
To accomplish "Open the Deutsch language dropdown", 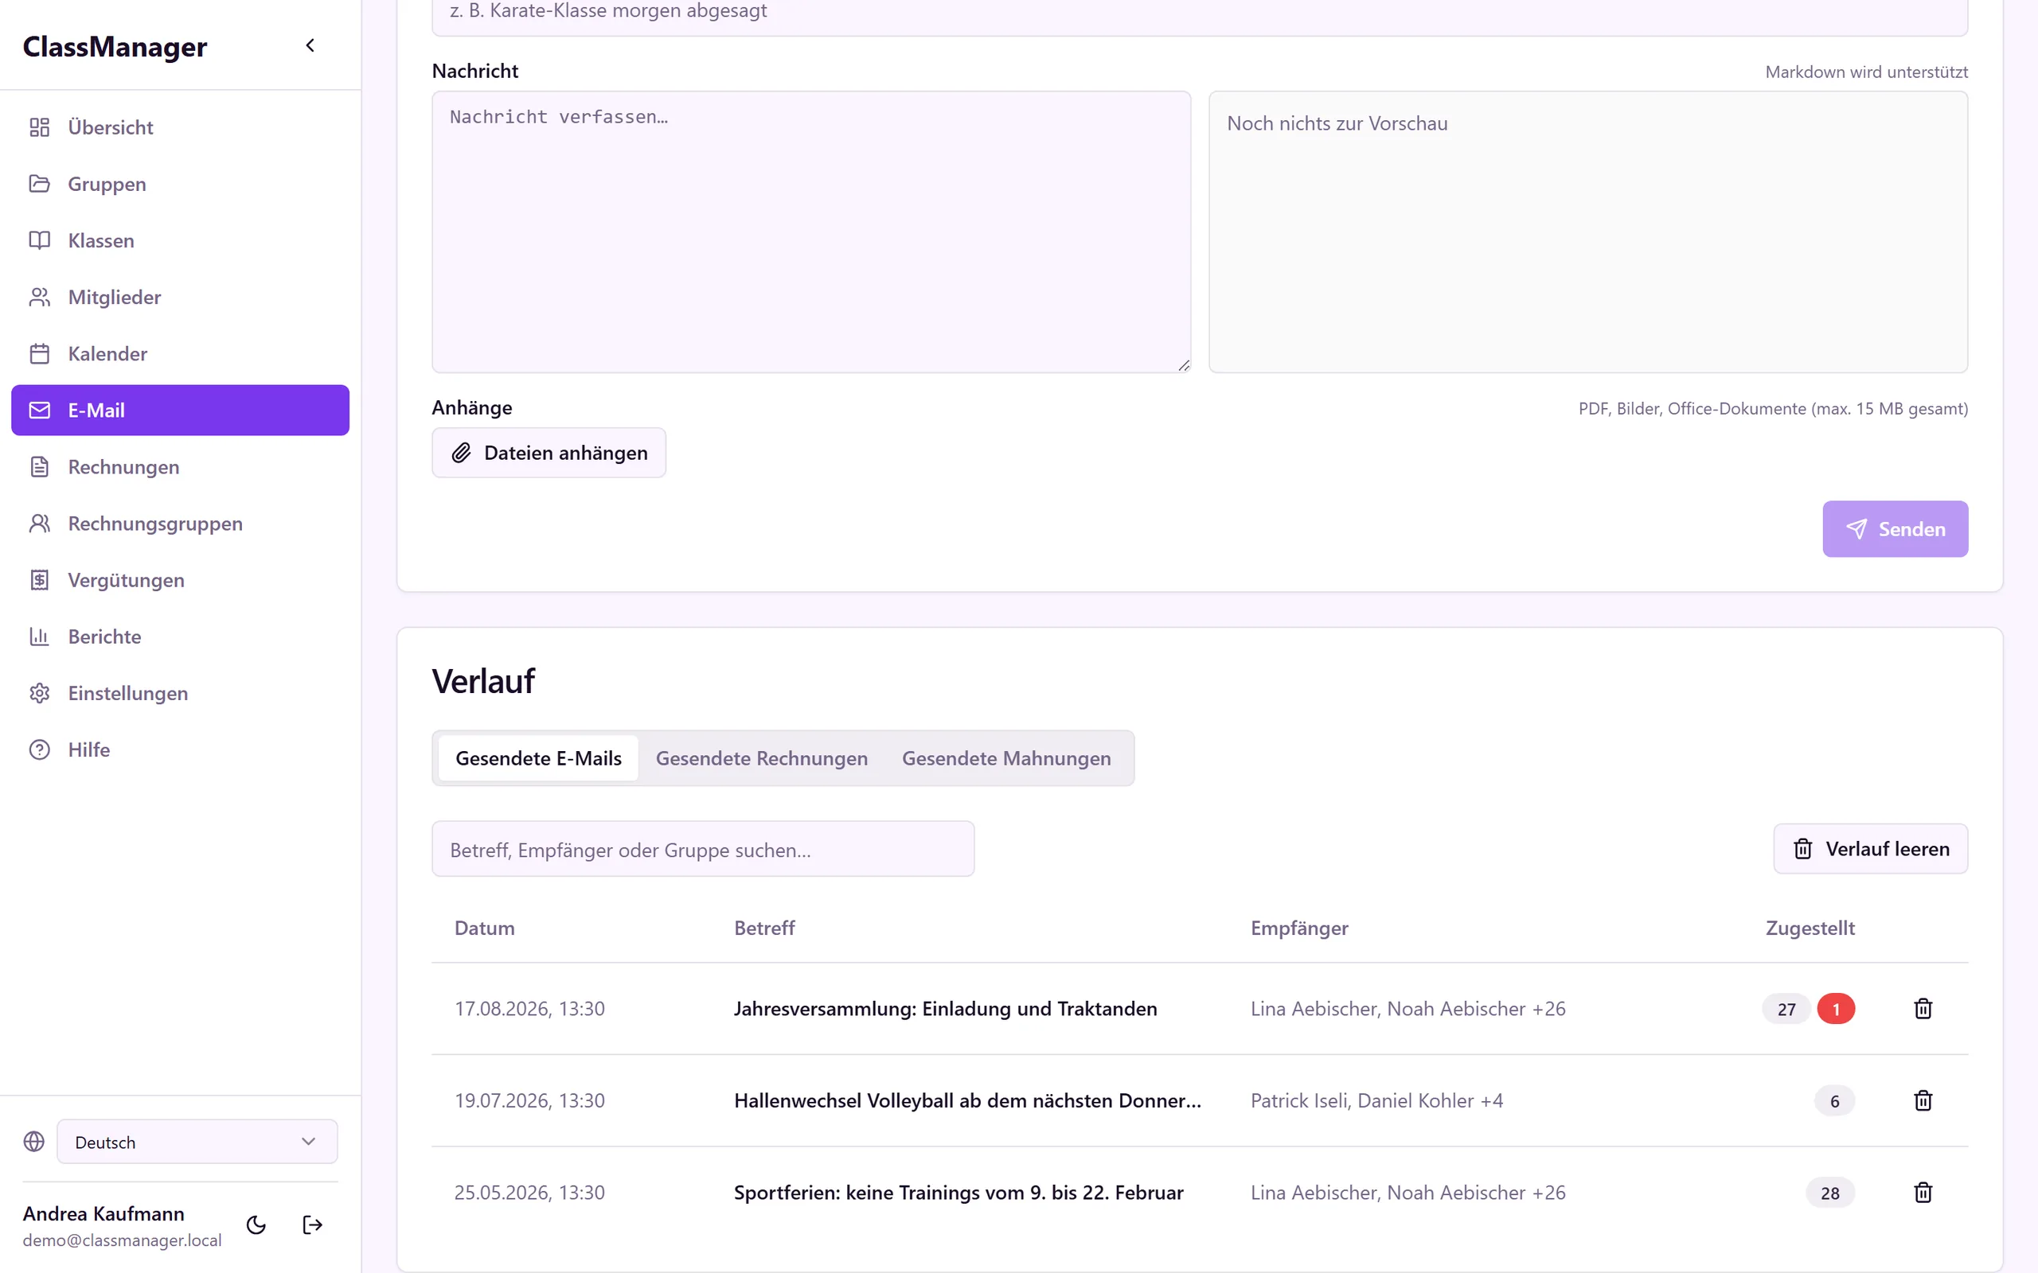I will click(197, 1142).
